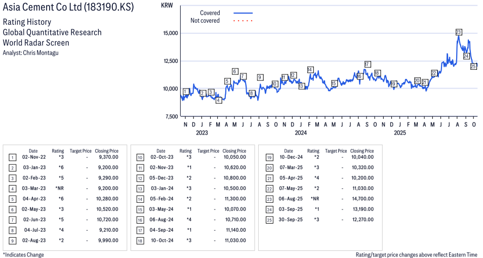
Task: Select marker 17 on the price line
Action: 367,64
